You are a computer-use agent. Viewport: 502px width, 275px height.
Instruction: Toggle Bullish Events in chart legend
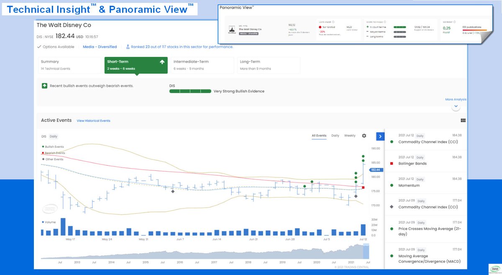53,147
